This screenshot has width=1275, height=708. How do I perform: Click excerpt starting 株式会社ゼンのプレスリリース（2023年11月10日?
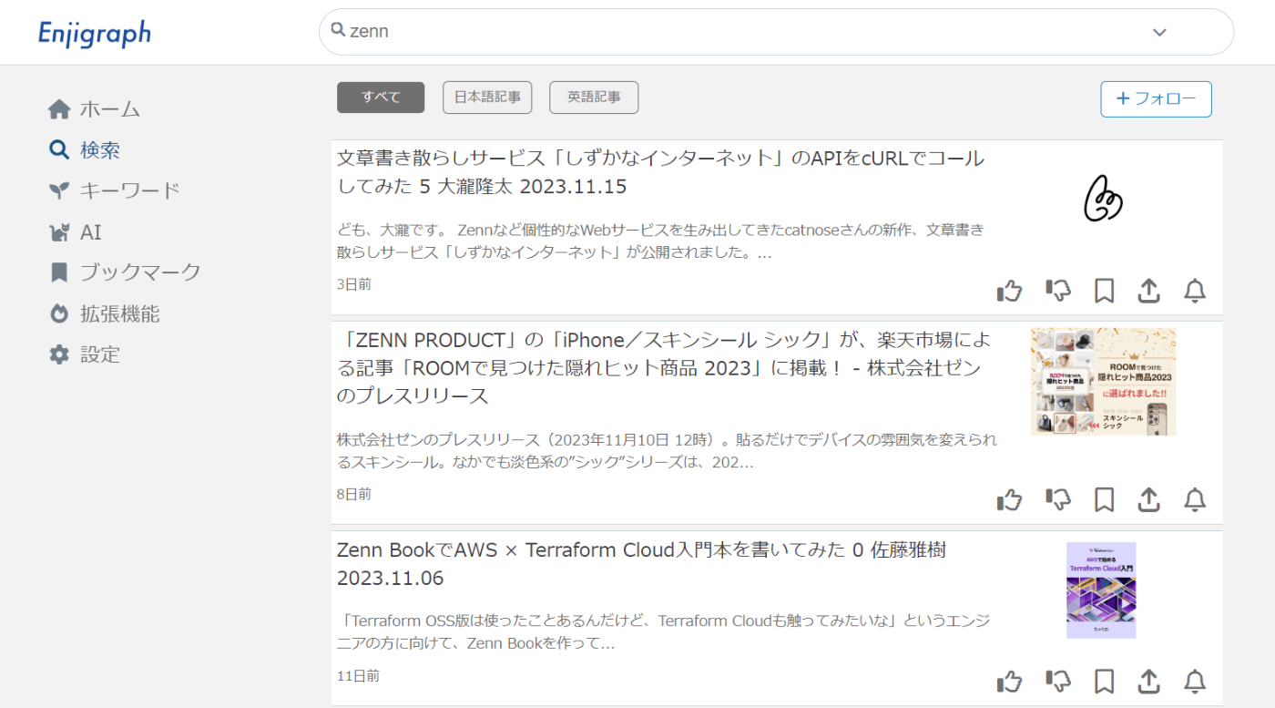coord(667,451)
